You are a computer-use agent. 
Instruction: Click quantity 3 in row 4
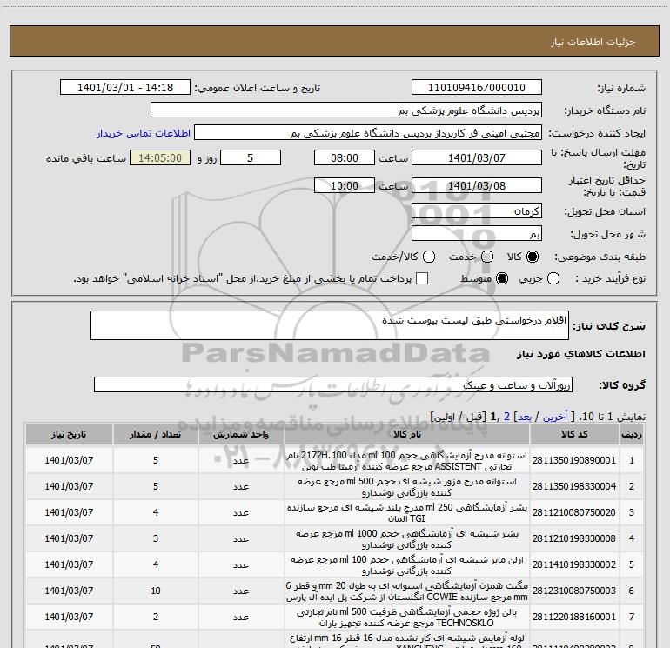156,538
